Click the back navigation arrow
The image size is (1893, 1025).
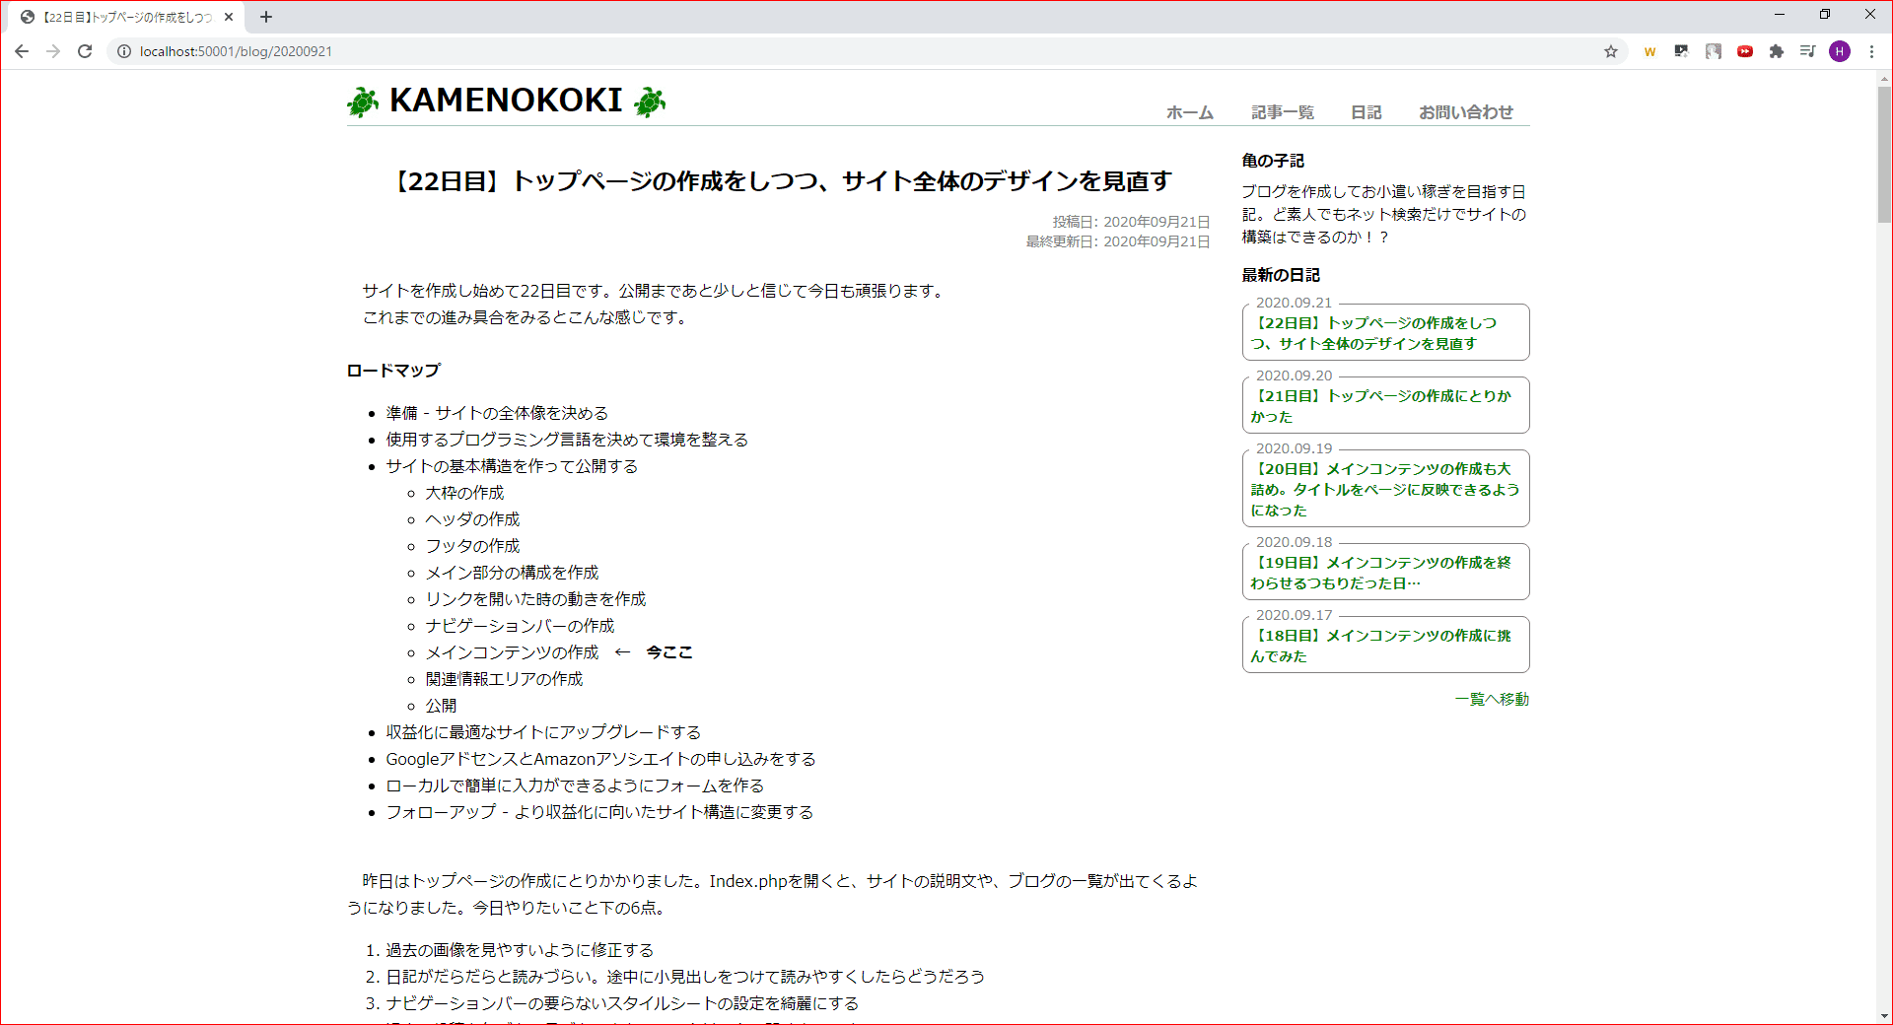coord(22,51)
